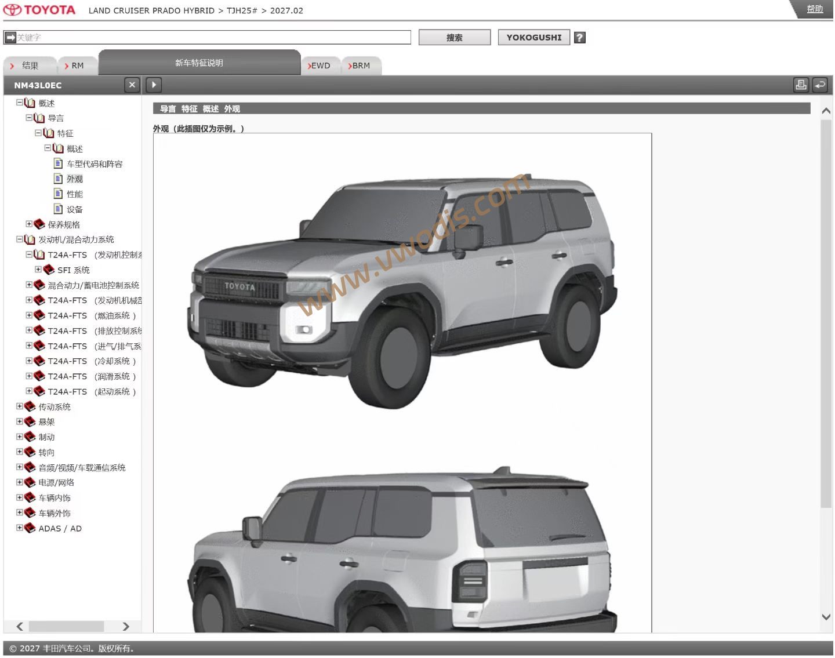The height and width of the screenshot is (658, 835).
Task: Click the red book icon of 悬架
Action: coord(30,421)
